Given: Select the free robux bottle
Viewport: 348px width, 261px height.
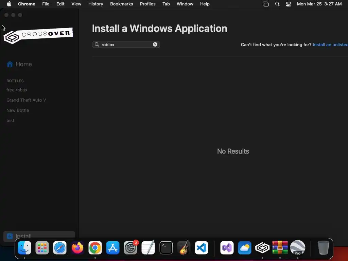Looking at the screenshot, I should click(17, 90).
